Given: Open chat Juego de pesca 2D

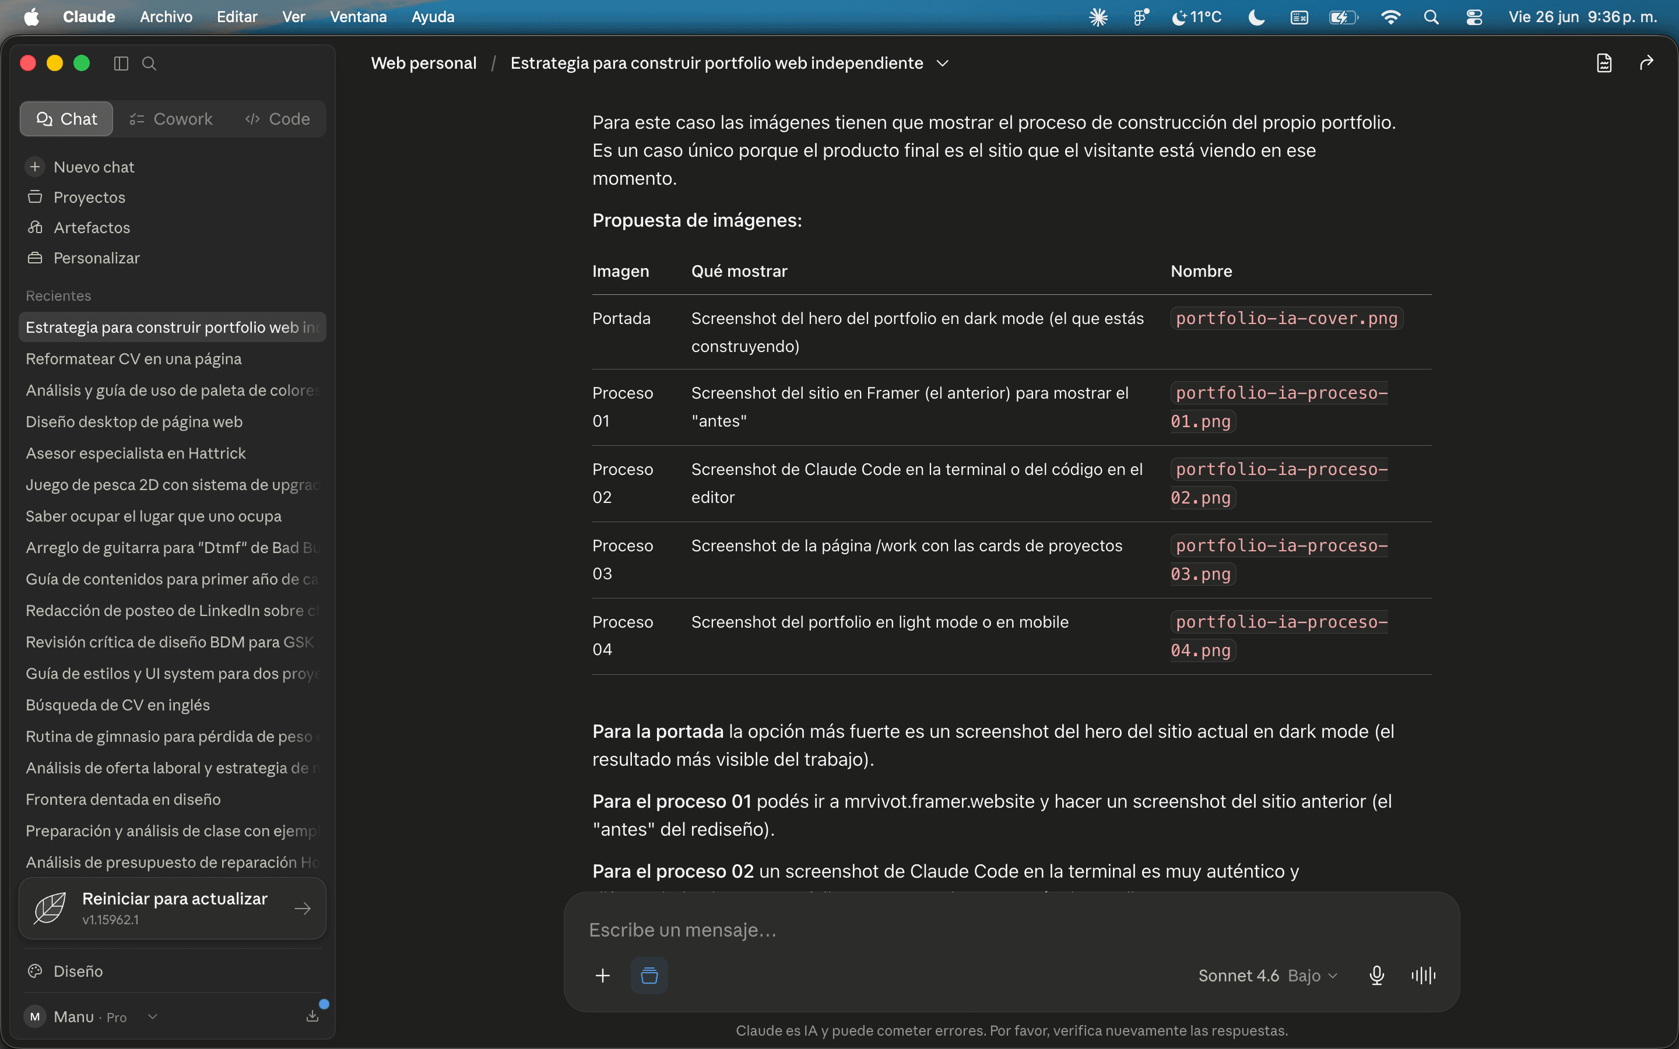Looking at the screenshot, I should pos(172,485).
